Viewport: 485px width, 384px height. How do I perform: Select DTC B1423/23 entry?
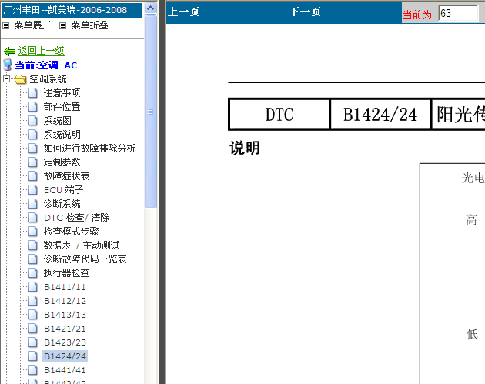(65, 342)
